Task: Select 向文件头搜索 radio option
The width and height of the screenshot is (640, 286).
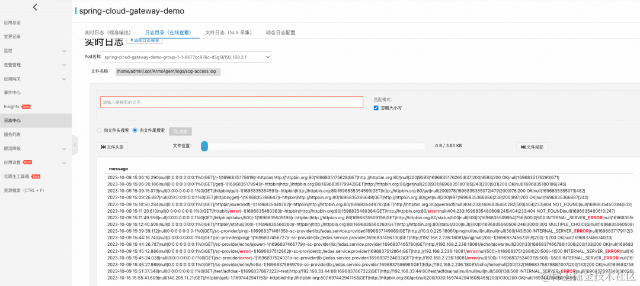Action: coord(99,131)
